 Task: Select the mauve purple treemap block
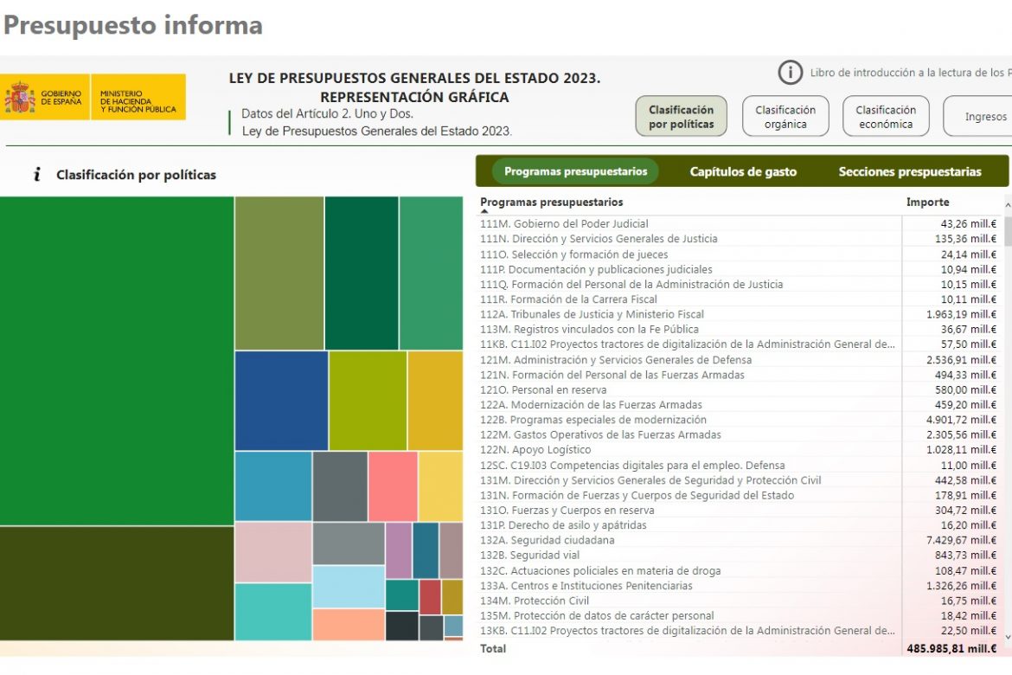coord(398,550)
